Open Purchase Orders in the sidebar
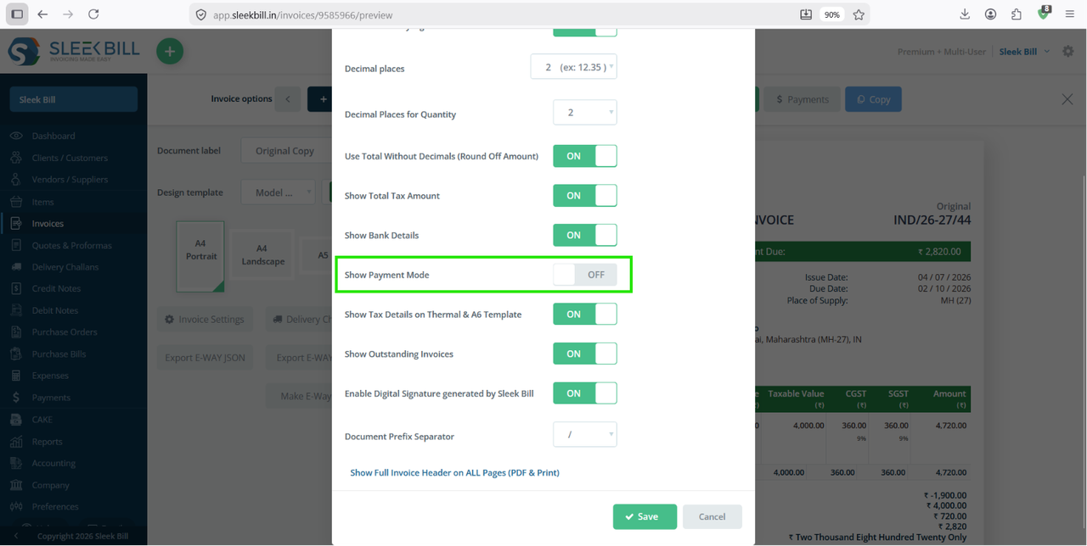 pos(65,332)
